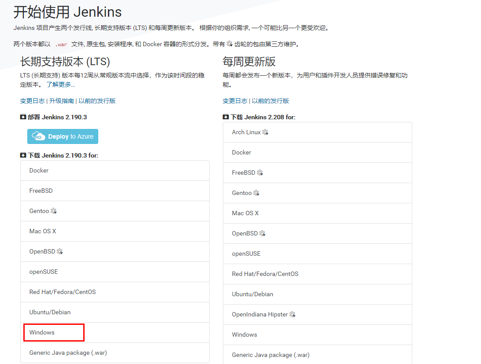This screenshot has height=364, width=481.
Task: Click the download icon beside 下载 Jenkins 2.190.3 for
Action: [23, 155]
